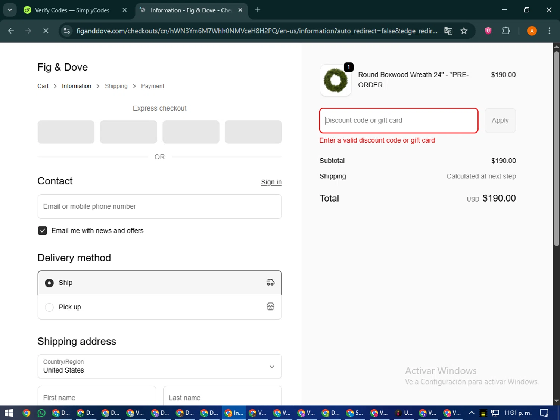
Task: Open the network tray icon
Action: pyautogui.click(x=495, y=413)
